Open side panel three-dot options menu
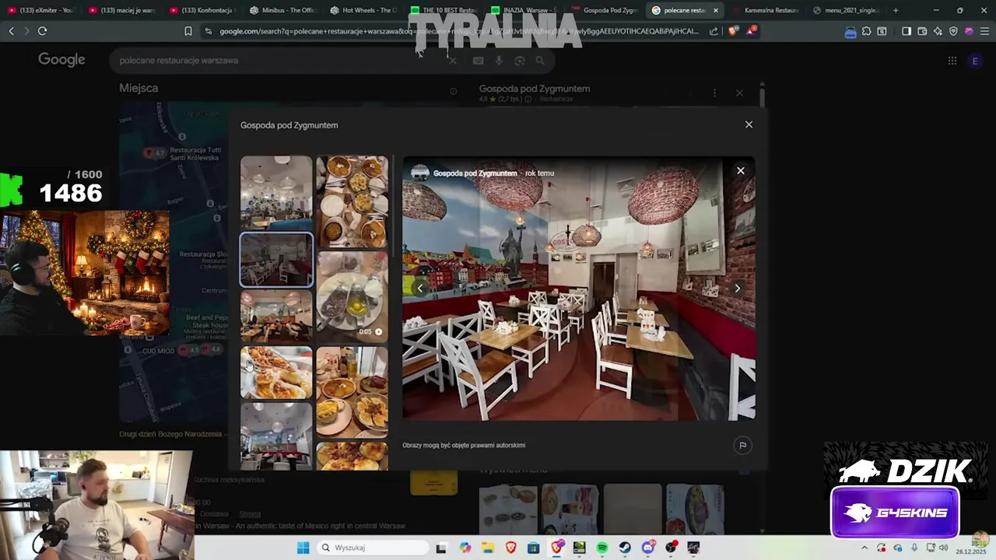The image size is (996, 560). 714,93
